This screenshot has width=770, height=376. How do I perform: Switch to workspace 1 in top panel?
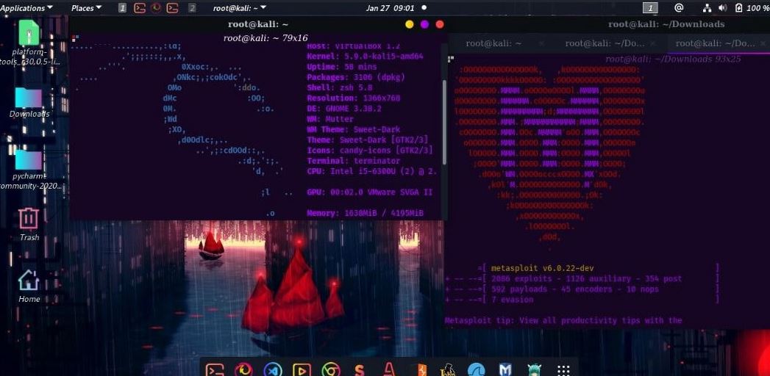[x=123, y=8]
